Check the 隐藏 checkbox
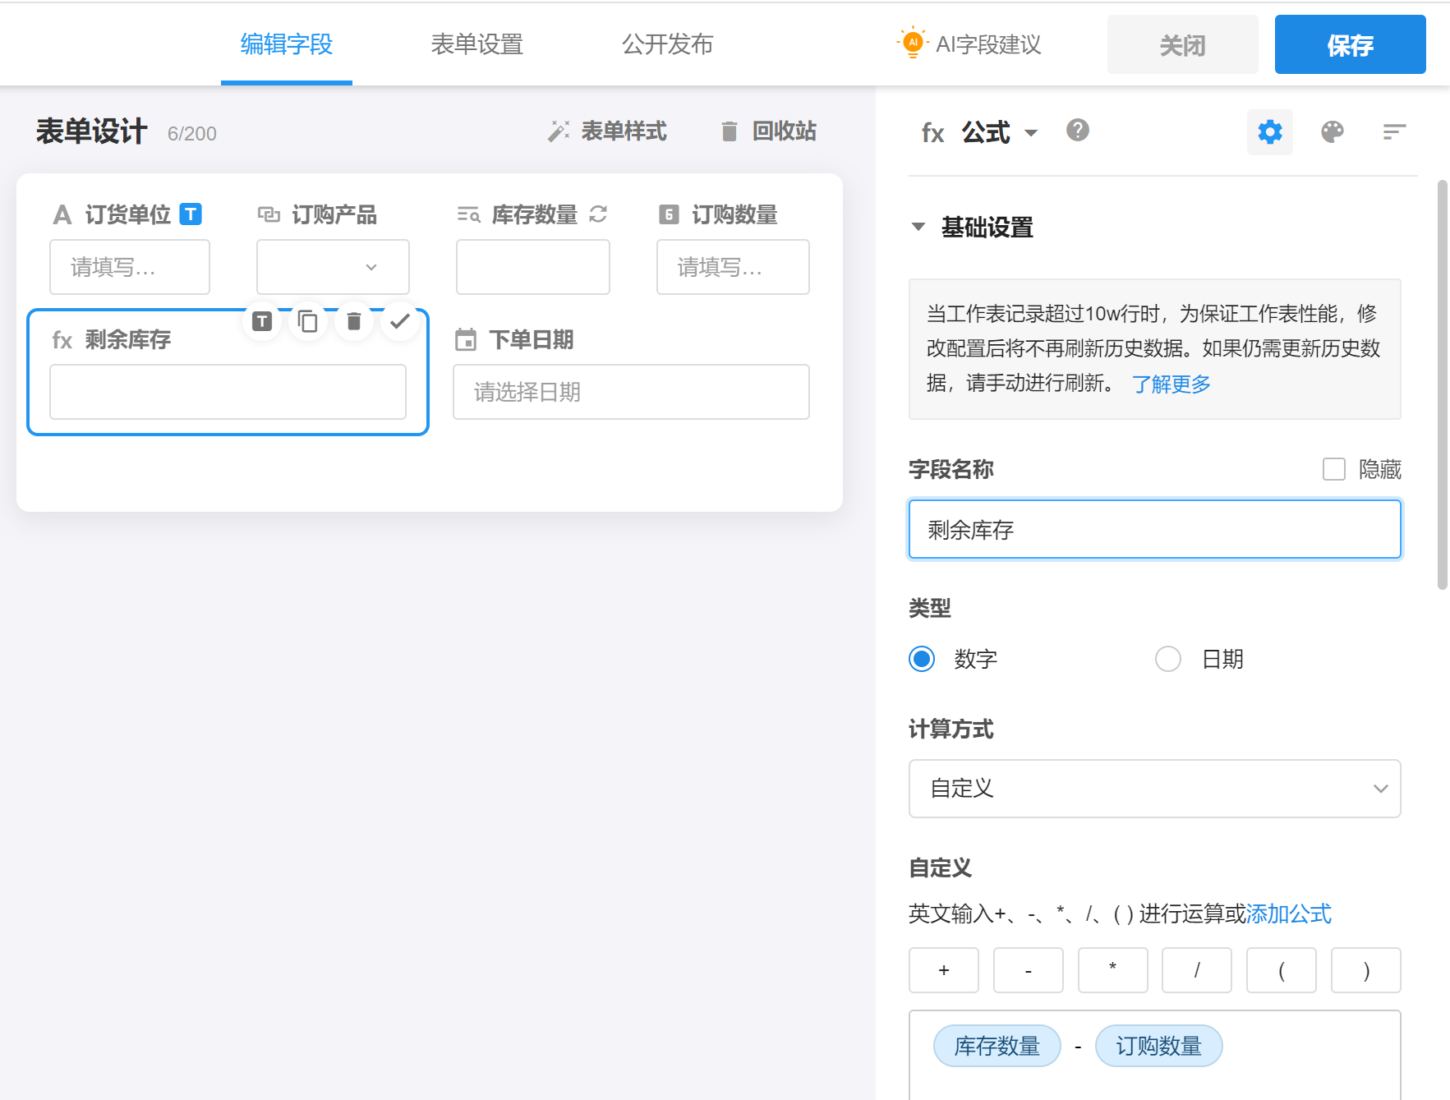Image resolution: width=1450 pixels, height=1100 pixels. click(x=1333, y=469)
